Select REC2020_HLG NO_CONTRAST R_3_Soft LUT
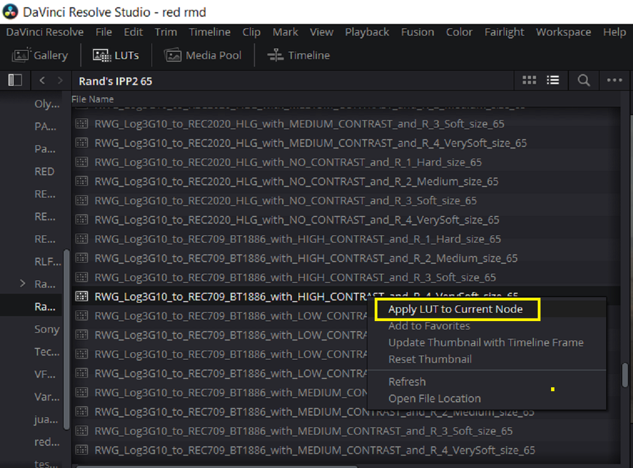Screen dimensions: 633x468 (285, 201)
